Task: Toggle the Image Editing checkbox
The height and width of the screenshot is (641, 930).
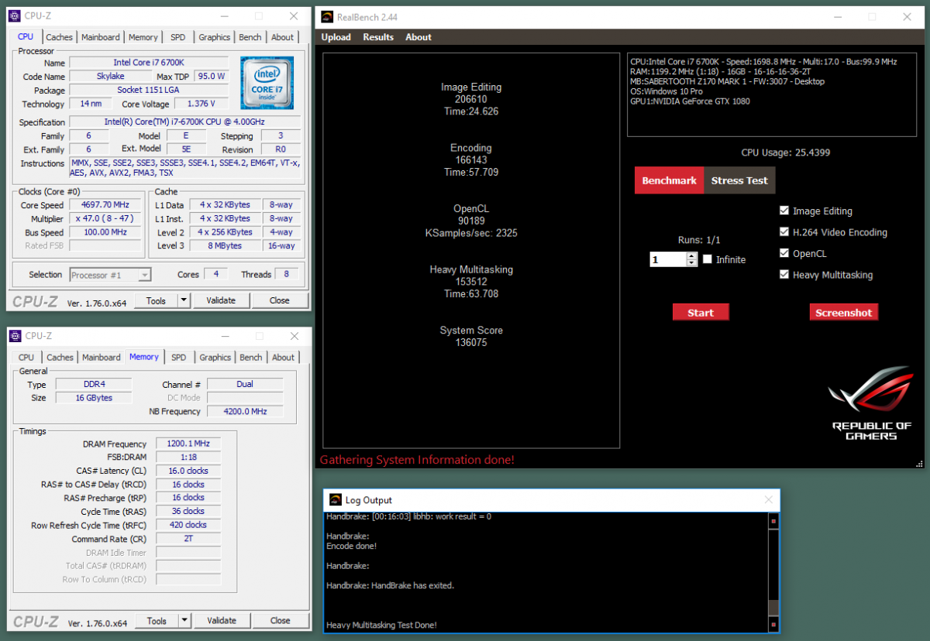Action: click(784, 211)
